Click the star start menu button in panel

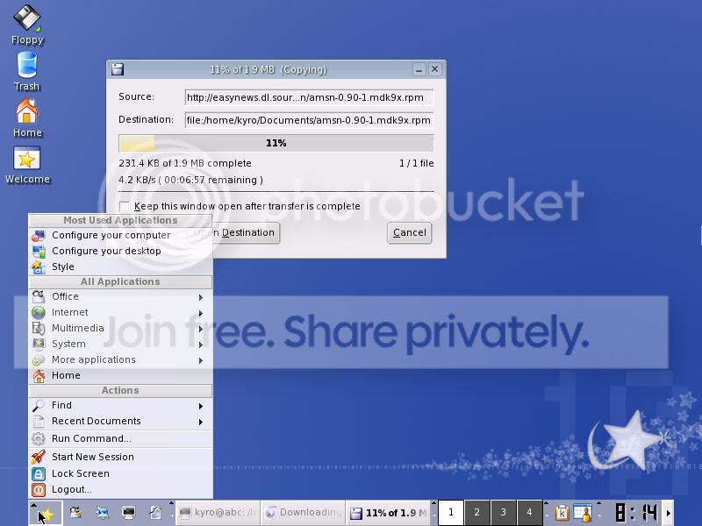[x=47, y=514]
